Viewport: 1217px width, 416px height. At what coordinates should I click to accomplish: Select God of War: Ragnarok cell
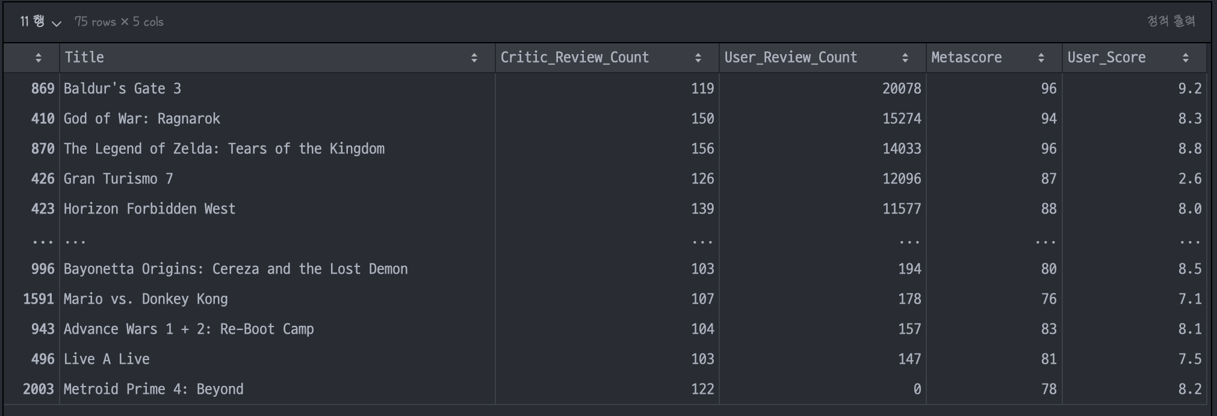(277, 118)
